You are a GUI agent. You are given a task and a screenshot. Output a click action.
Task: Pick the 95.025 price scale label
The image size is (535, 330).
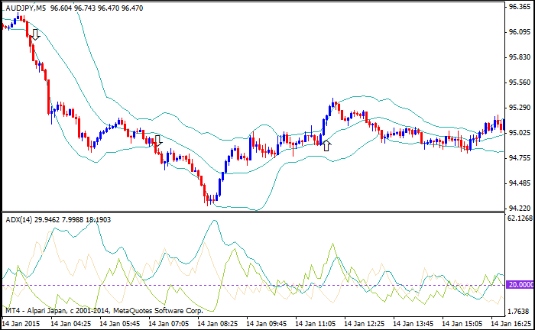[x=519, y=133]
